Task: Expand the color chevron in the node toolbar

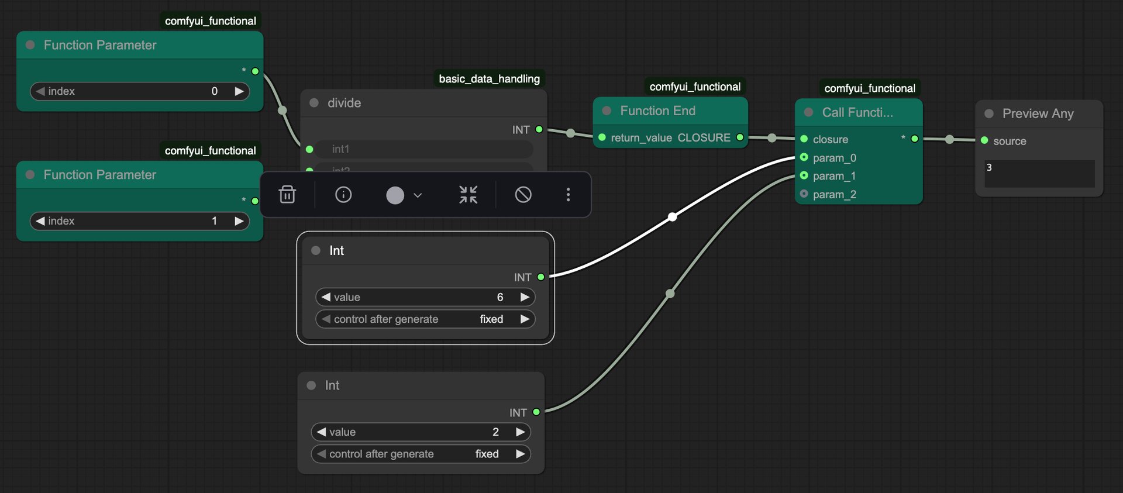Action: pyautogui.click(x=418, y=195)
